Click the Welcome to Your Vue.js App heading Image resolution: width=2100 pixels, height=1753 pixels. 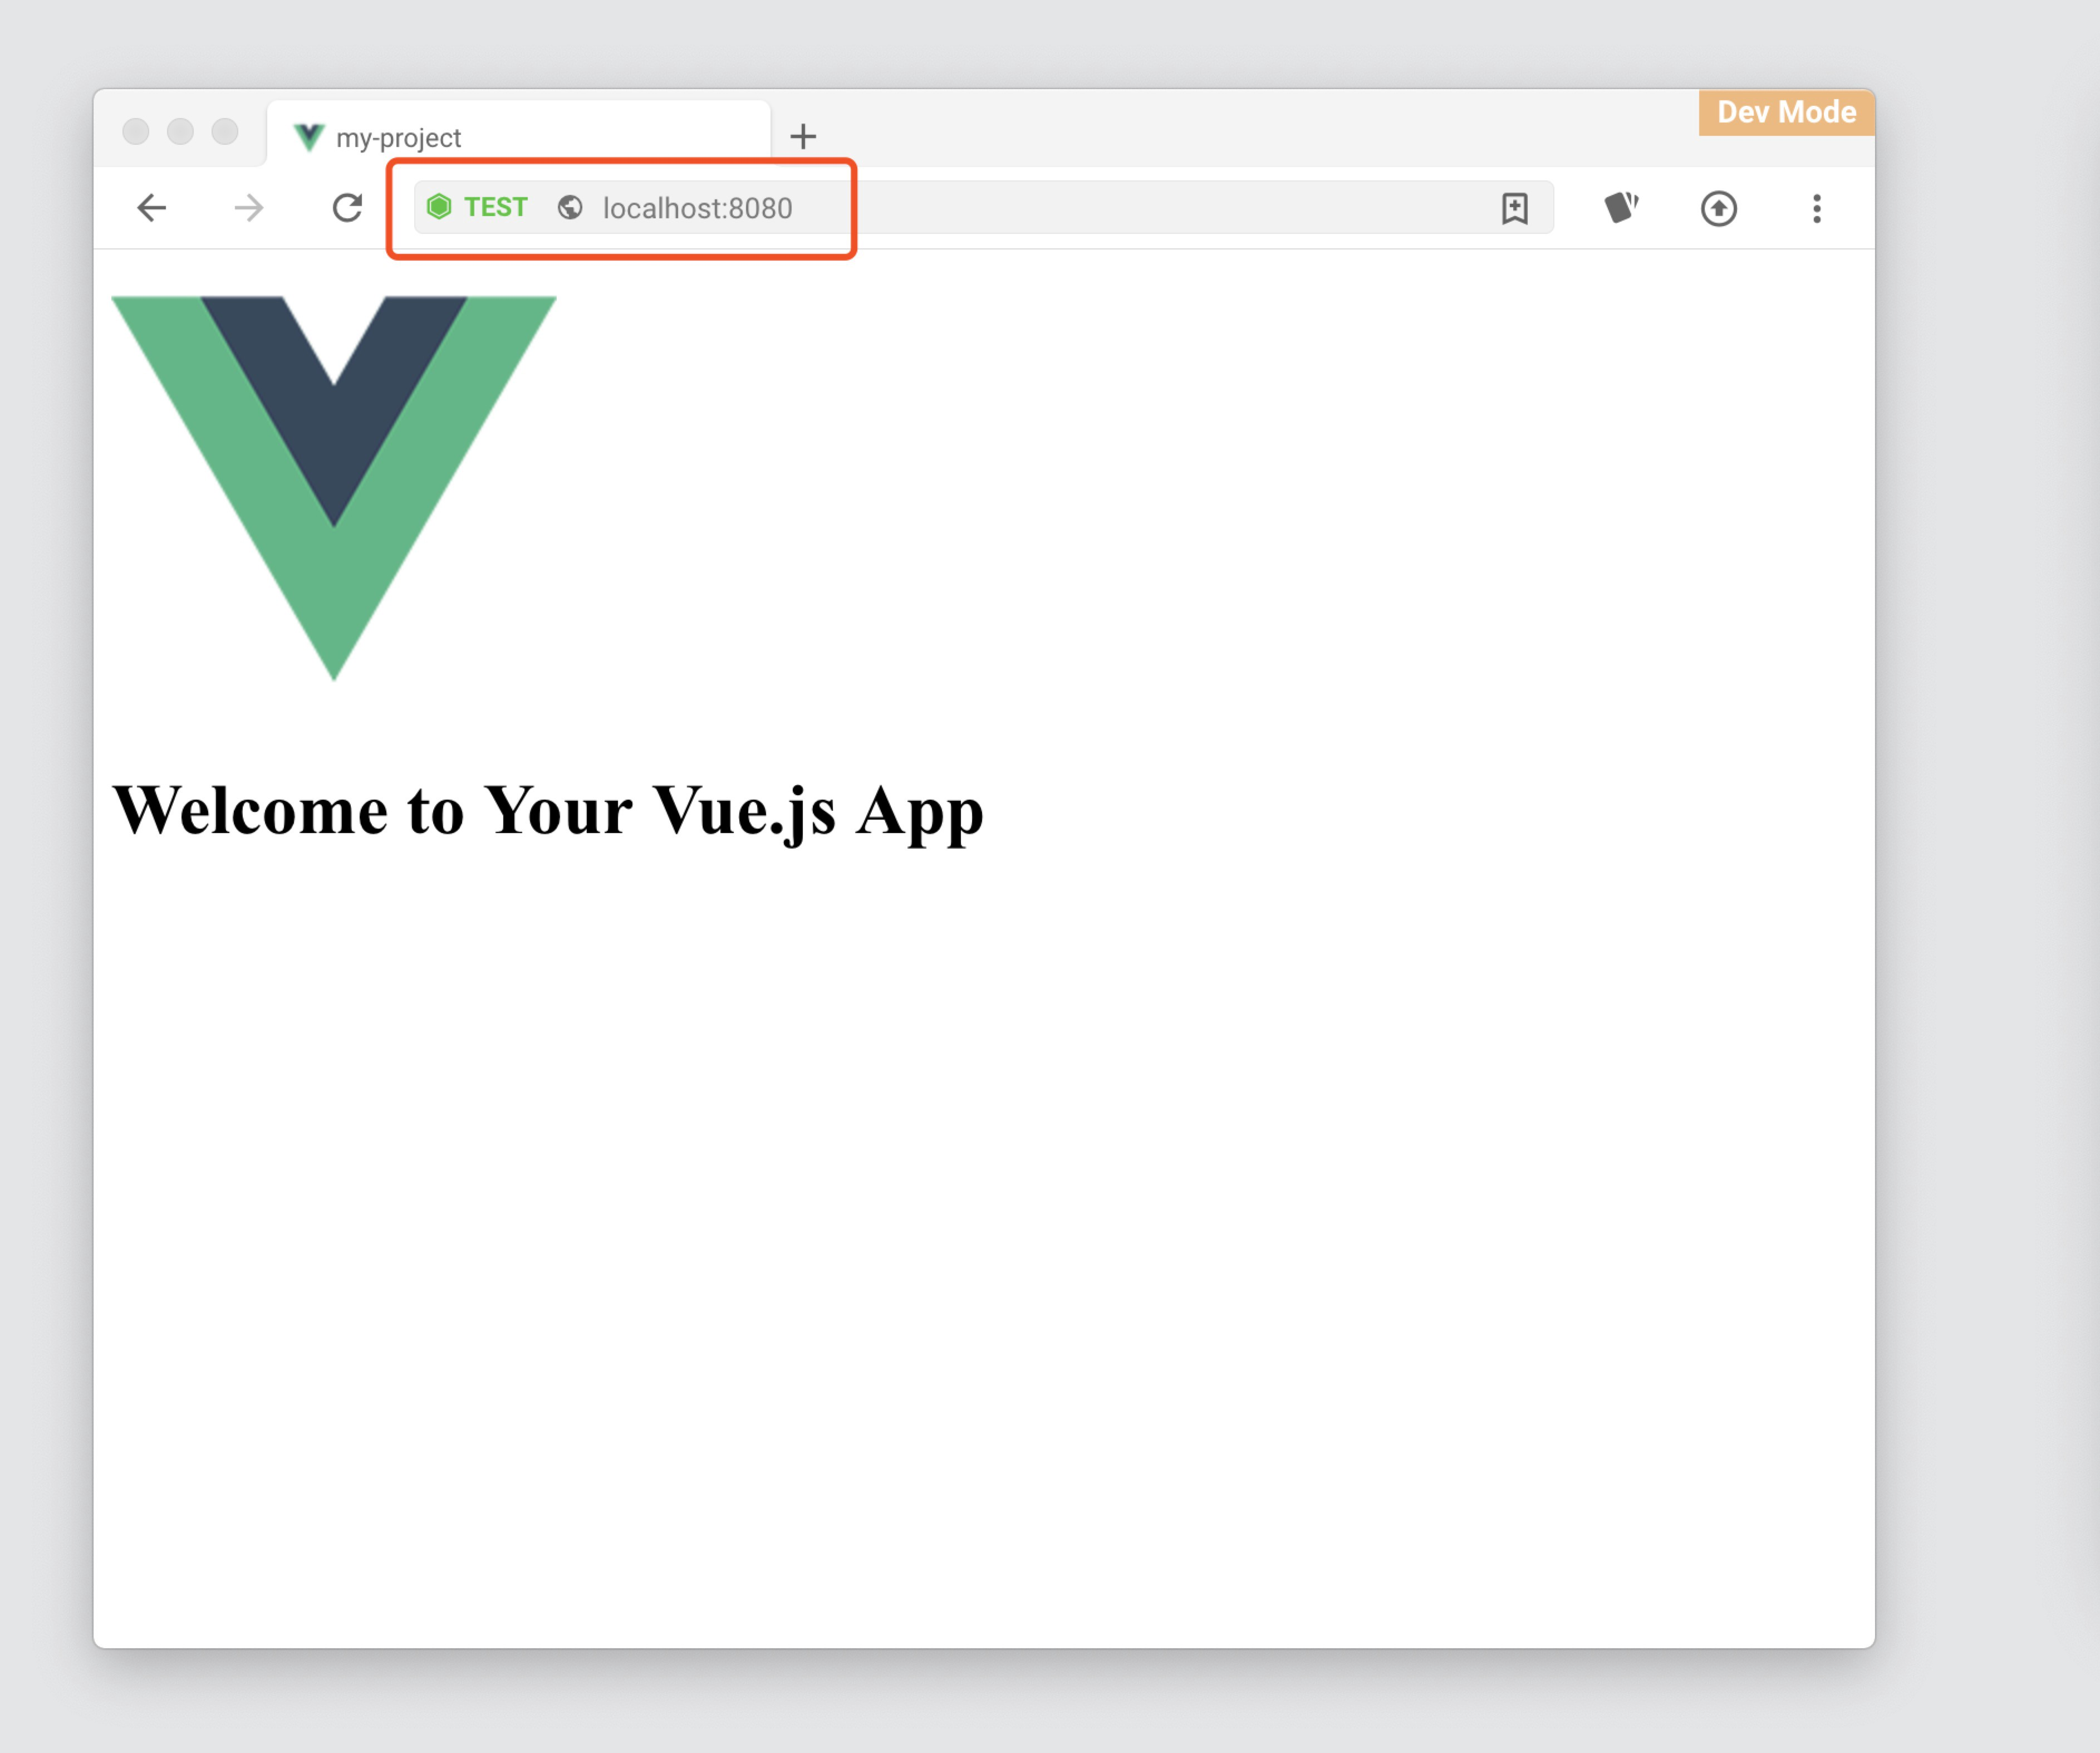point(548,810)
